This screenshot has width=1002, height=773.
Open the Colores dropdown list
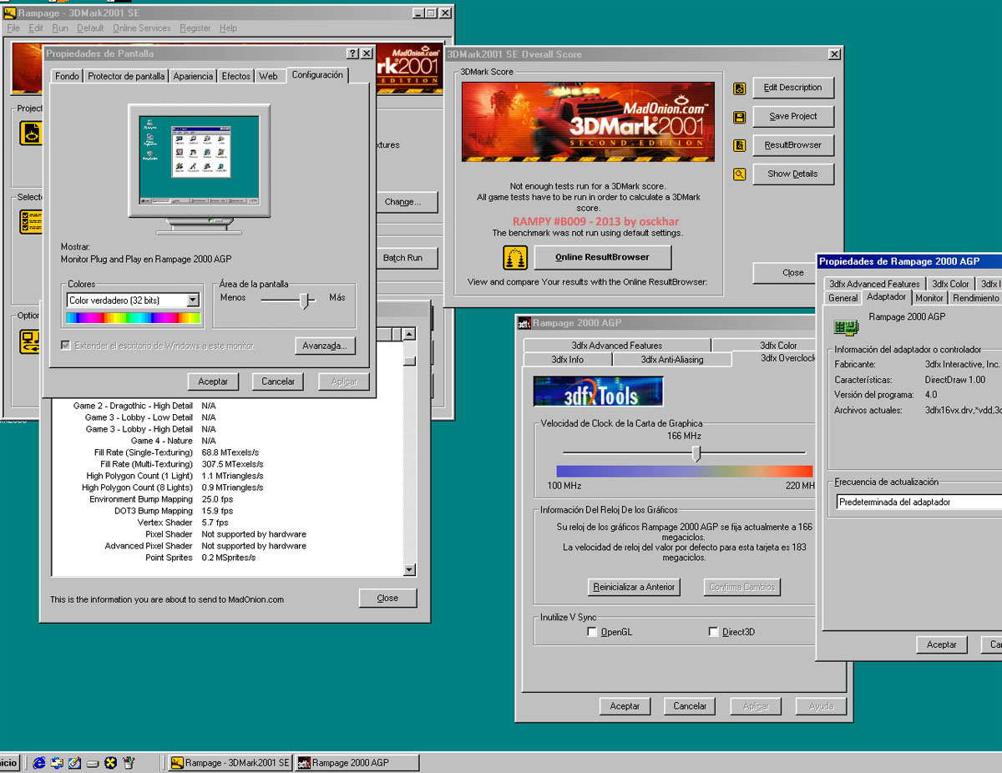(x=193, y=301)
